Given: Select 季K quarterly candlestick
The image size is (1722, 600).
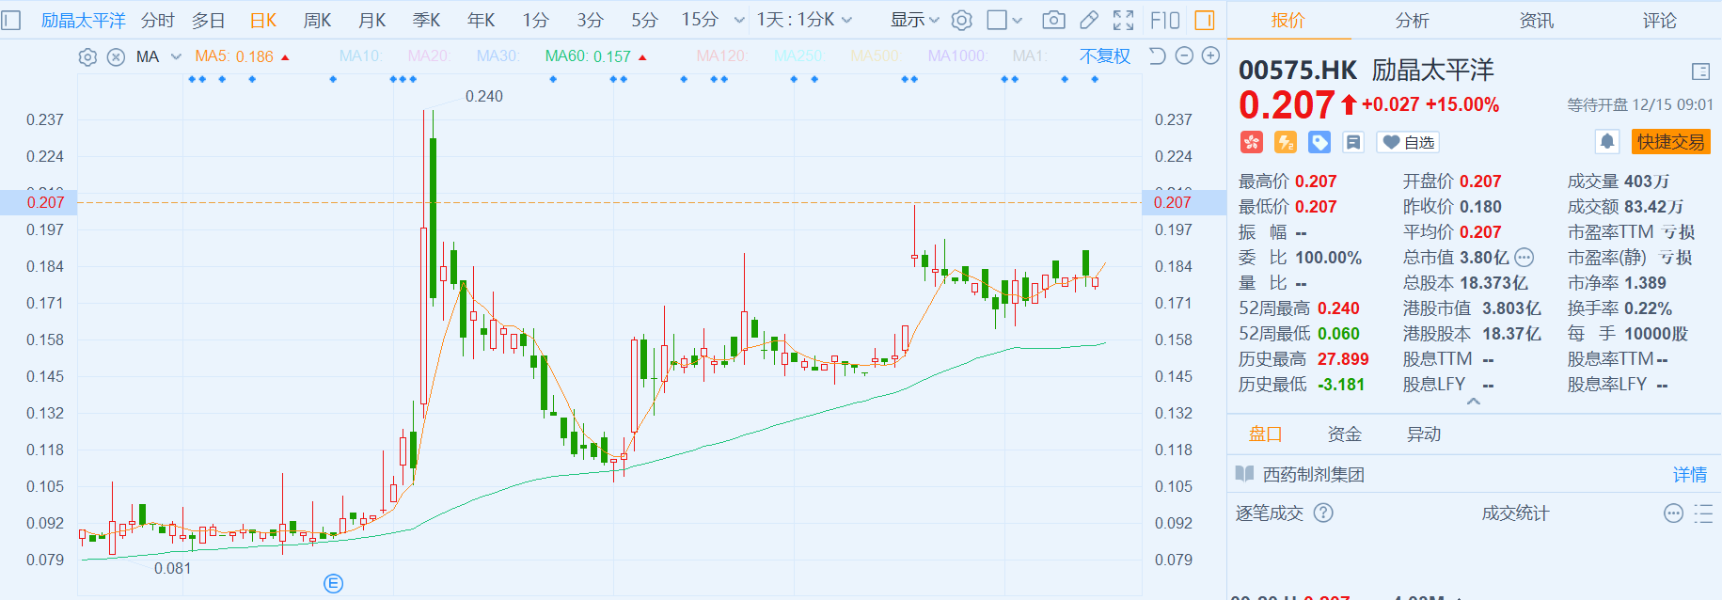Looking at the screenshot, I should pyautogui.click(x=427, y=20).
